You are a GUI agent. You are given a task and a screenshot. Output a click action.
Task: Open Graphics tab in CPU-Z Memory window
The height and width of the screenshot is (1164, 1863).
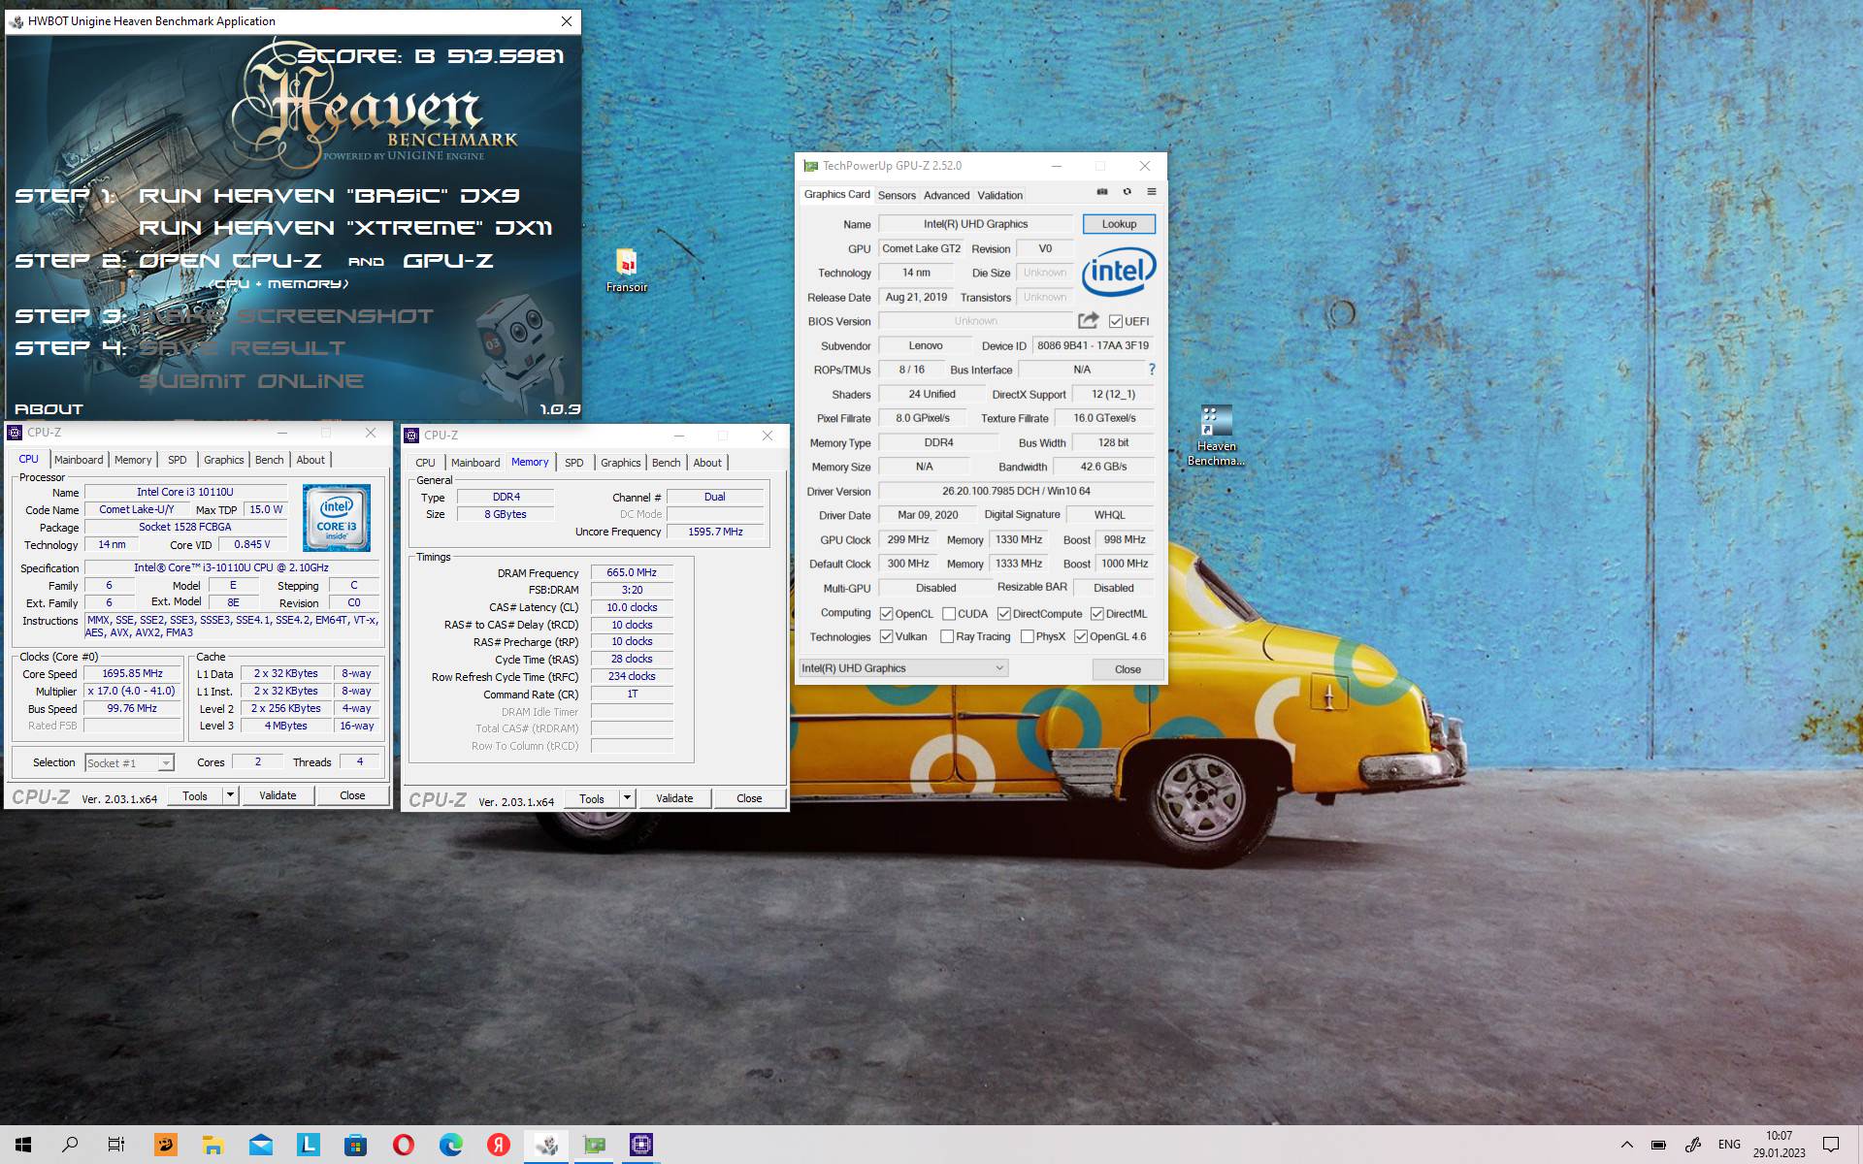621,463
